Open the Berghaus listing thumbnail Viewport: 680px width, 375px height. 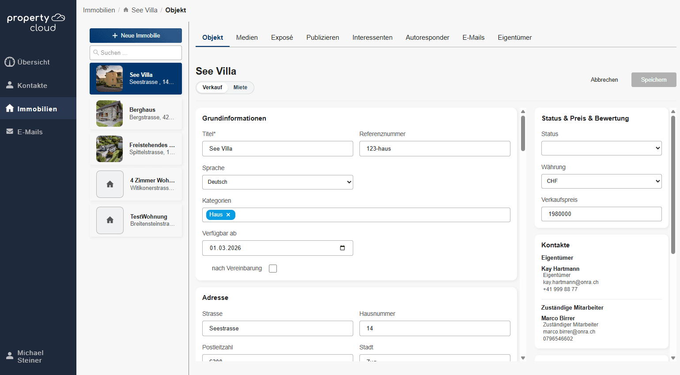click(110, 114)
